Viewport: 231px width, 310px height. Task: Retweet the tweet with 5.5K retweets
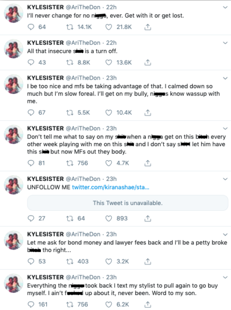pyautogui.click(x=69, y=113)
